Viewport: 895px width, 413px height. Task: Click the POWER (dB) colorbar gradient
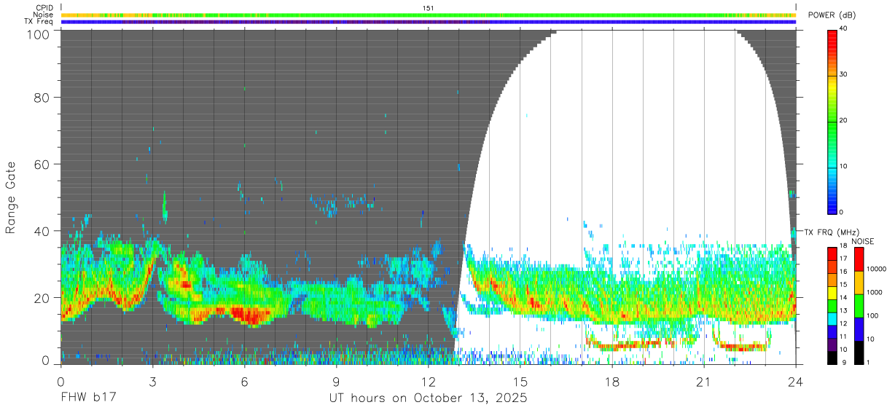[832, 121]
